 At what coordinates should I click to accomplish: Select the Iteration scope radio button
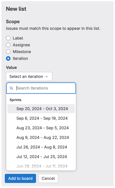coord(8,58)
